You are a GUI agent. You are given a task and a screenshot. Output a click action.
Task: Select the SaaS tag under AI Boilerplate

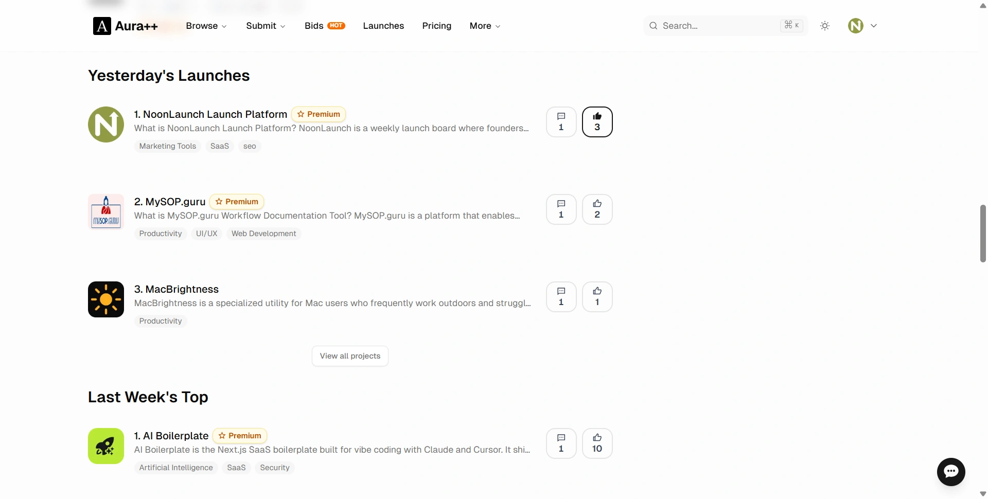(x=236, y=468)
